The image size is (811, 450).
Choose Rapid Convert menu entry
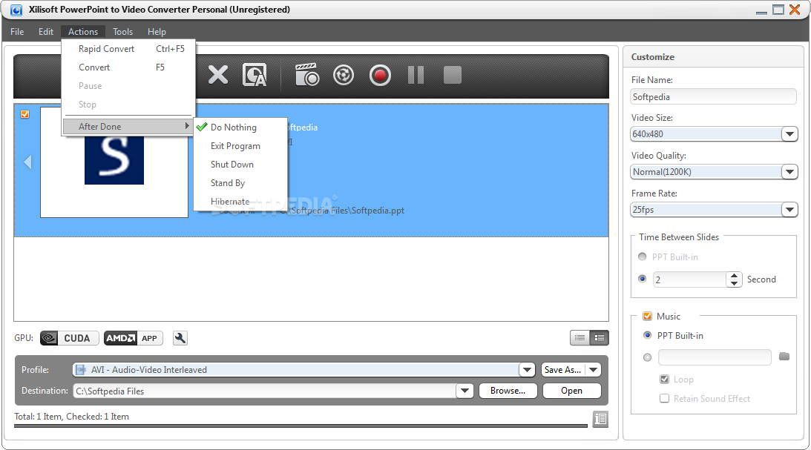[128, 49]
